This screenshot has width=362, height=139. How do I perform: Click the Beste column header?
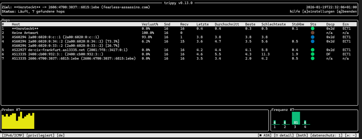pos(250,24)
